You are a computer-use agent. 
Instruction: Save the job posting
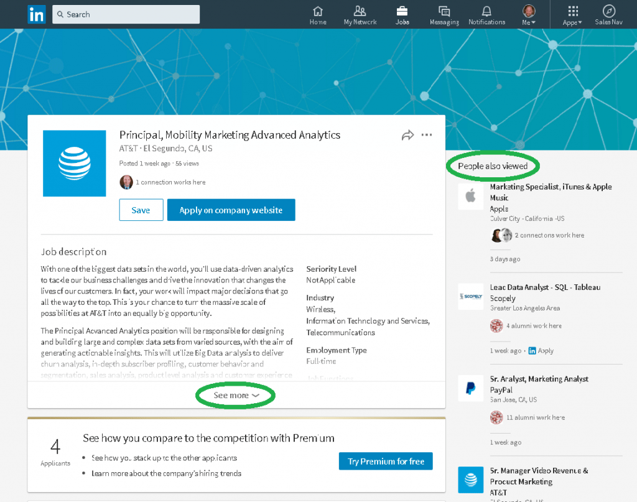(x=141, y=210)
